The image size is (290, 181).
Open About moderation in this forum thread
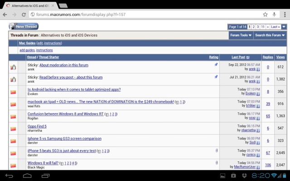pyautogui.click(x=64, y=65)
